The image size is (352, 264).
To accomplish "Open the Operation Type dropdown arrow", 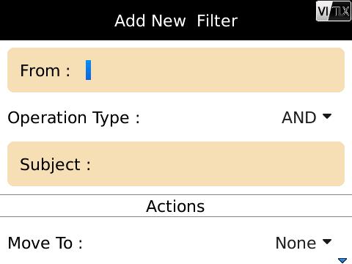I will [x=327, y=116].
